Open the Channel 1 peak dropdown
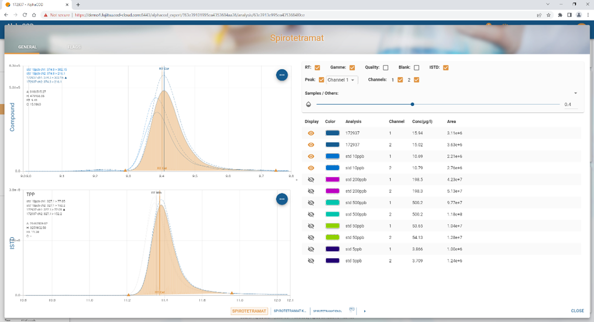This screenshot has width=594, height=322. [x=342, y=80]
